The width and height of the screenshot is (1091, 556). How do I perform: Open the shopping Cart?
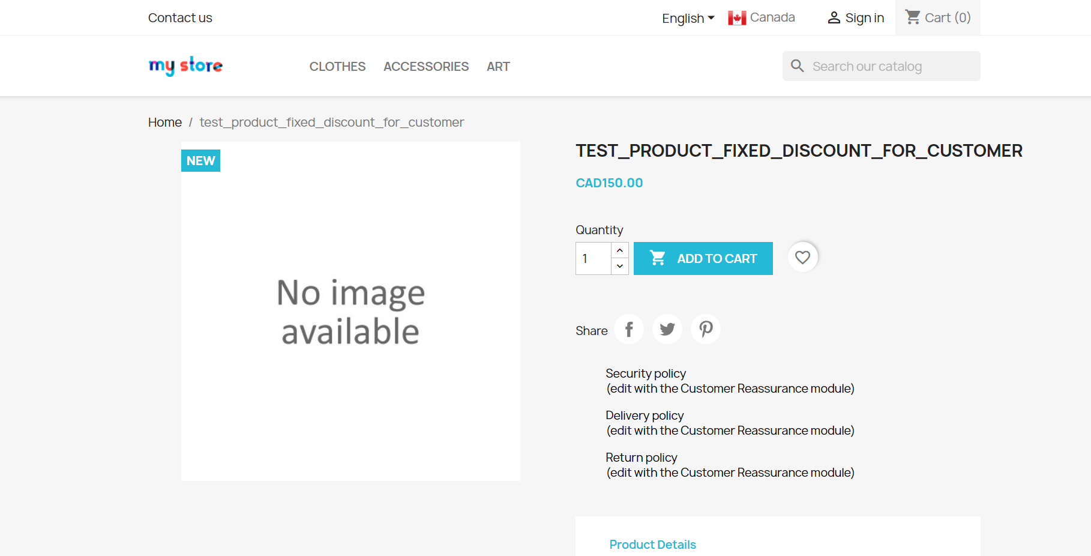click(x=937, y=17)
